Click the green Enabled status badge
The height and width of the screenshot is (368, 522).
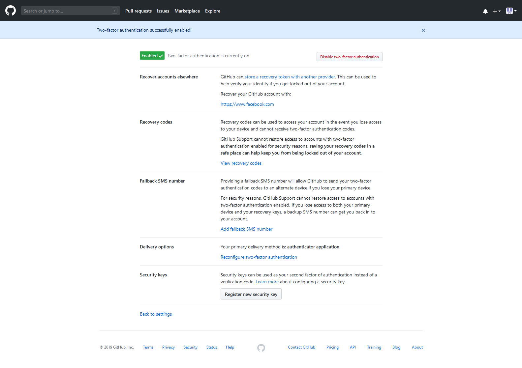pyautogui.click(x=152, y=56)
